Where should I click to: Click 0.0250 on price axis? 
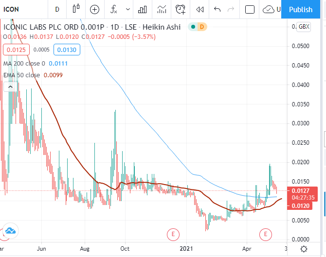(x=300, y=143)
